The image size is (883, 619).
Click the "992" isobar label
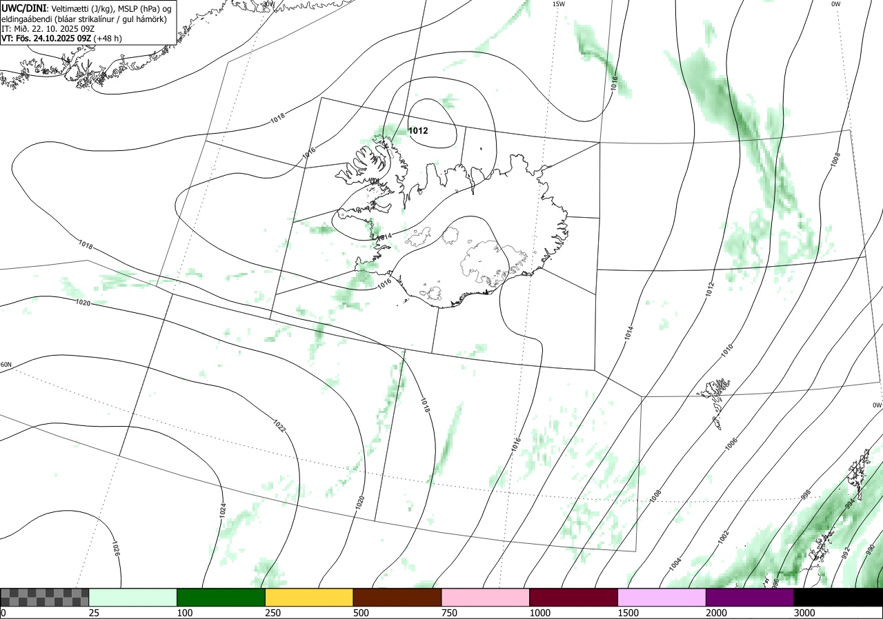(846, 553)
